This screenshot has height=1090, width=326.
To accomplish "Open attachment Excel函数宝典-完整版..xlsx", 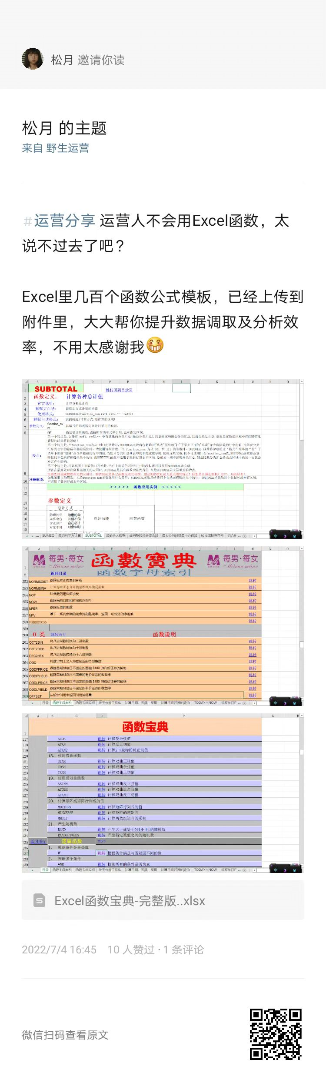I will [163, 900].
